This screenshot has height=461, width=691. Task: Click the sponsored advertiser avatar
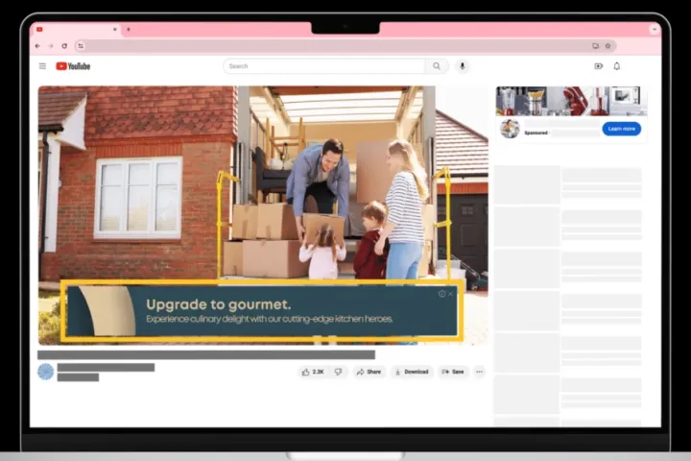click(x=510, y=129)
